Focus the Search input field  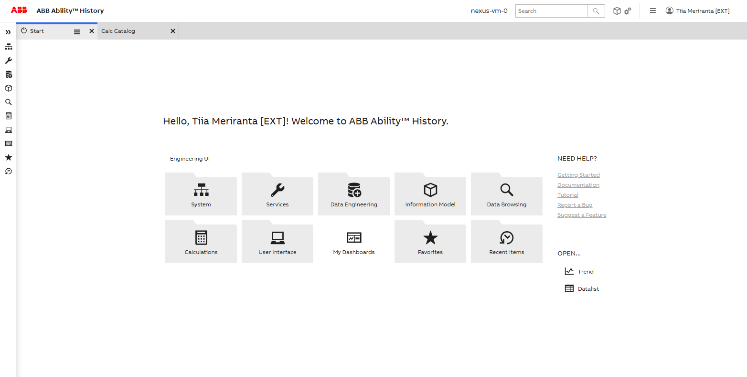pyautogui.click(x=551, y=11)
